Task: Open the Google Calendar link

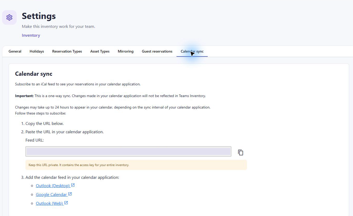Action: (x=54, y=194)
